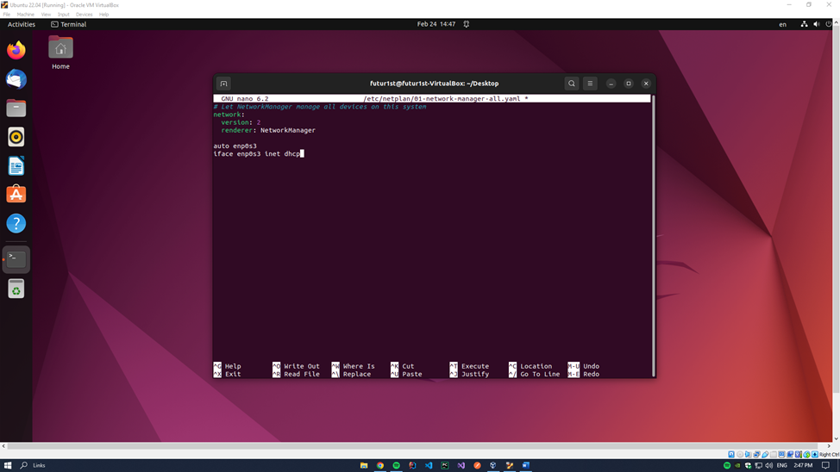Click the Windows tray speaker icon
840x472 pixels.
769,466
